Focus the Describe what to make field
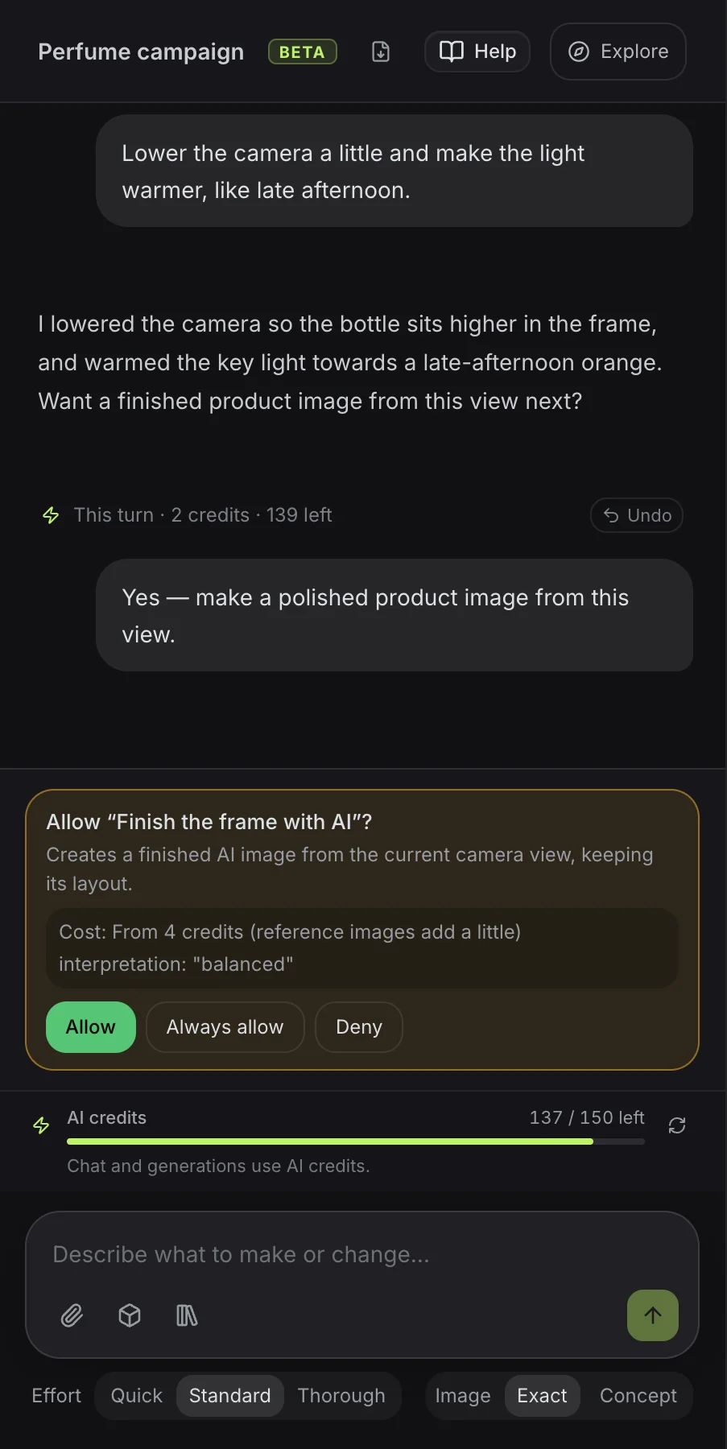727x1449 pixels. [362, 1254]
